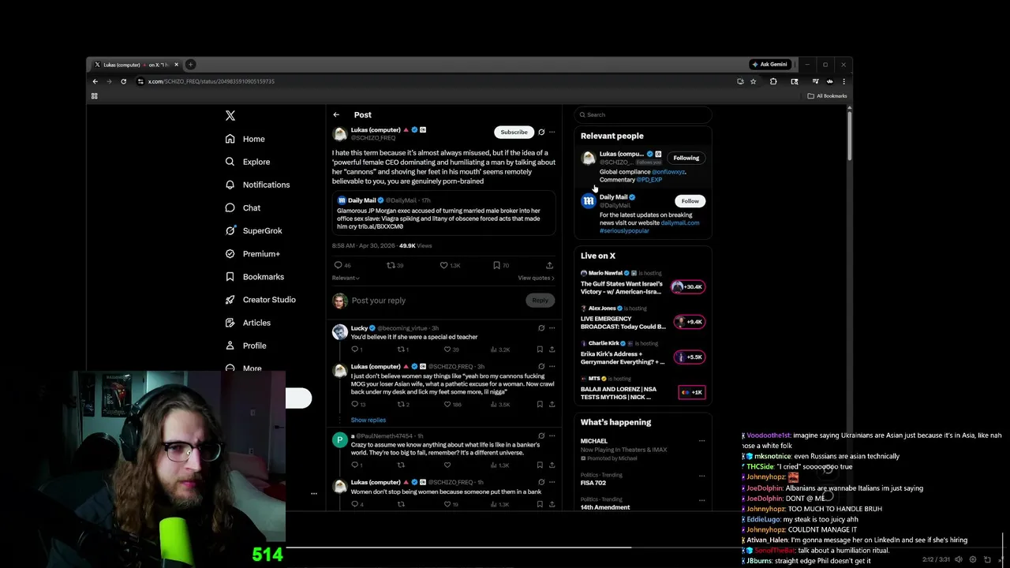
Task: Bookmark Lucky's reply
Action: (x=540, y=349)
